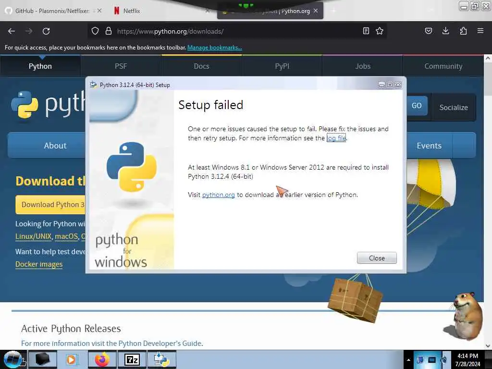The width and height of the screenshot is (492, 369).
Task: Click the yellow Download Python button
Action: click(x=50, y=205)
